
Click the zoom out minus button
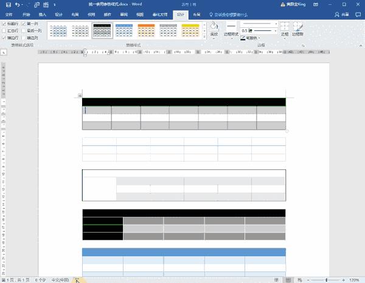click(308, 280)
